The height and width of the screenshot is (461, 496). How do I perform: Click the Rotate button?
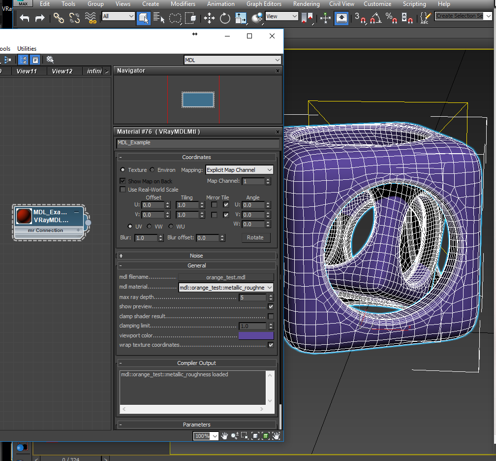[x=255, y=237]
